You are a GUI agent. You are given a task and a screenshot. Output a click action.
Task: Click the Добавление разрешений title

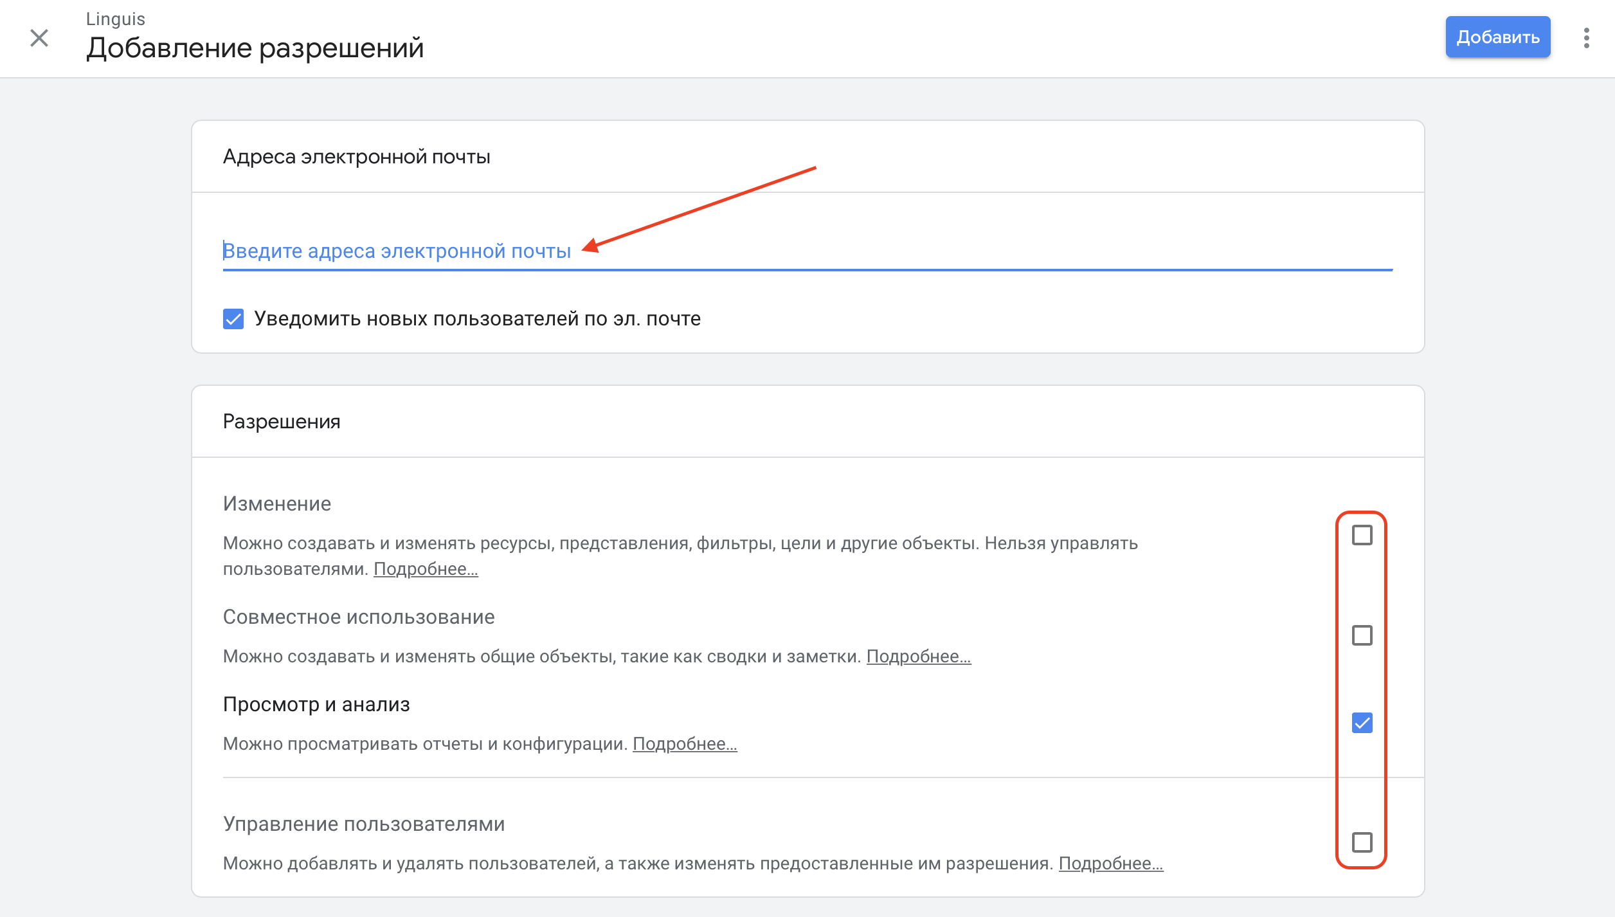pos(255,48)
